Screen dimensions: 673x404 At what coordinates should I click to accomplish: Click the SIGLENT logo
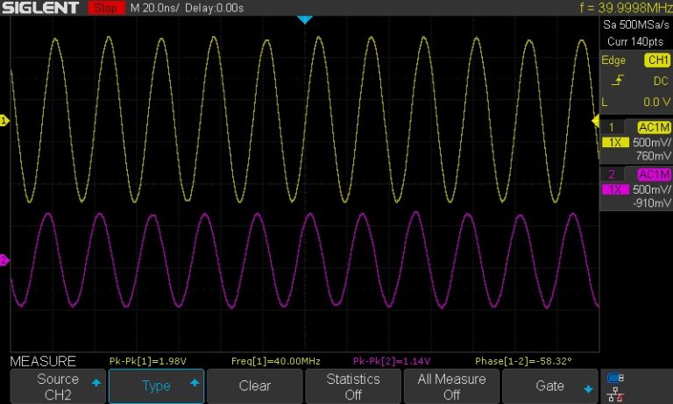[x=41, y=8]
